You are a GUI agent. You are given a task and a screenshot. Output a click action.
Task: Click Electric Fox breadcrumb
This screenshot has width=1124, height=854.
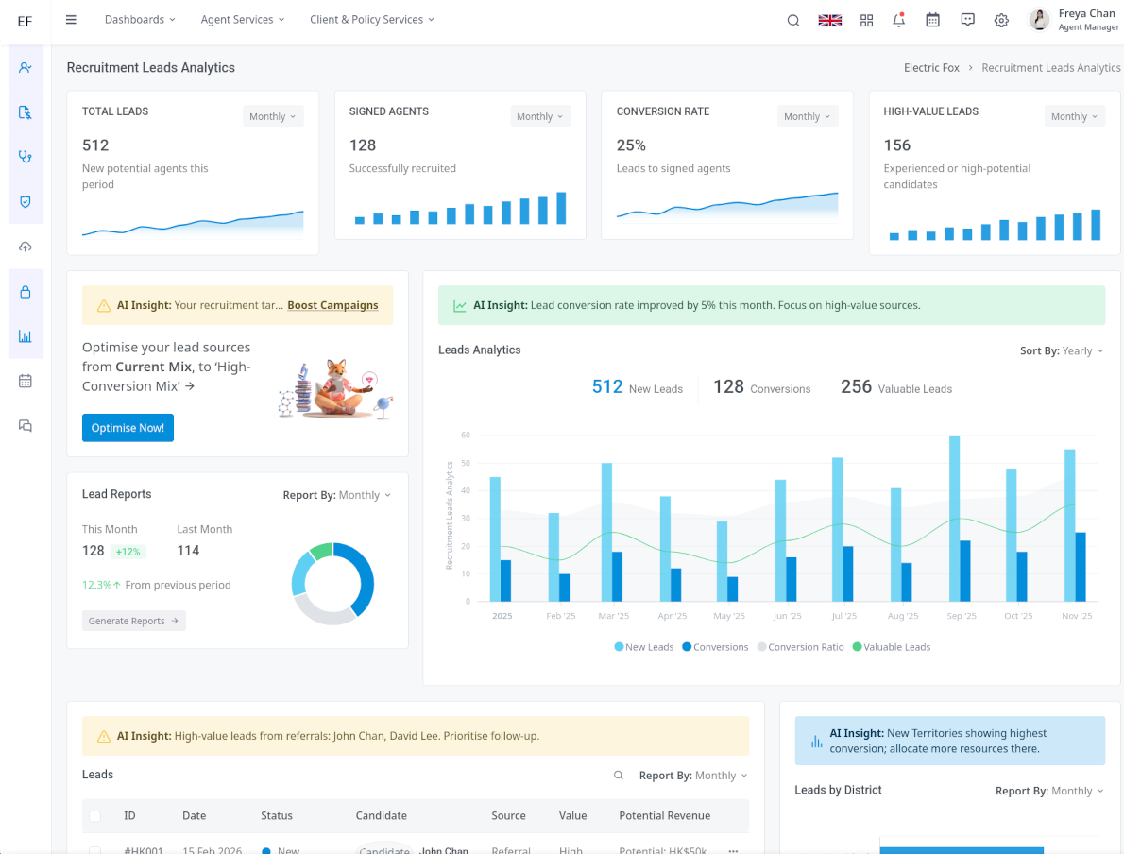931,67
